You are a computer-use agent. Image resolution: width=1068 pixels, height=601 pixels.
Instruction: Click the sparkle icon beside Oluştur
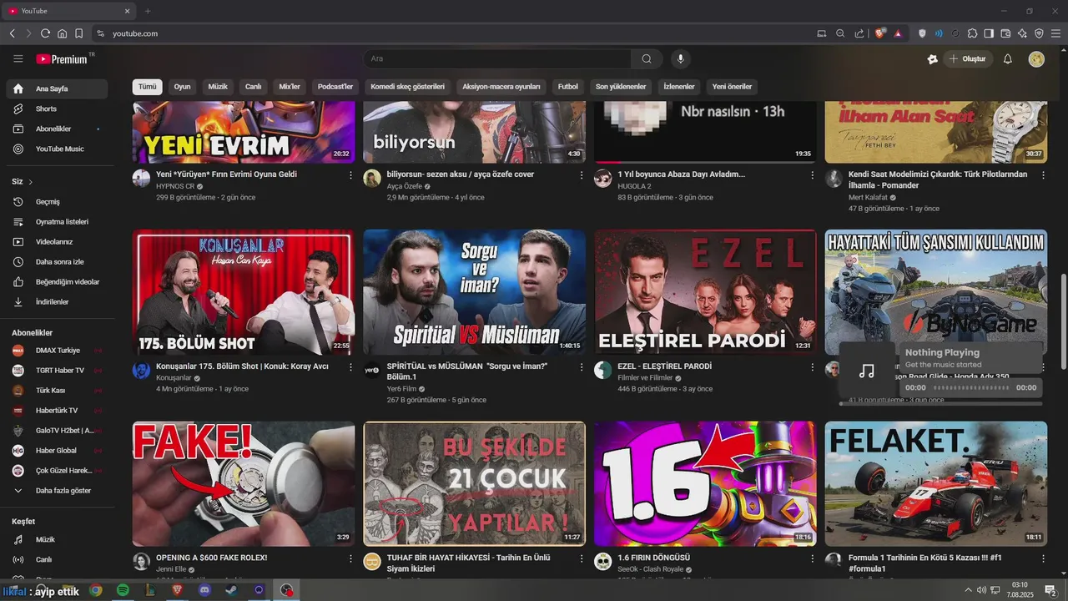tap(932, 58)
